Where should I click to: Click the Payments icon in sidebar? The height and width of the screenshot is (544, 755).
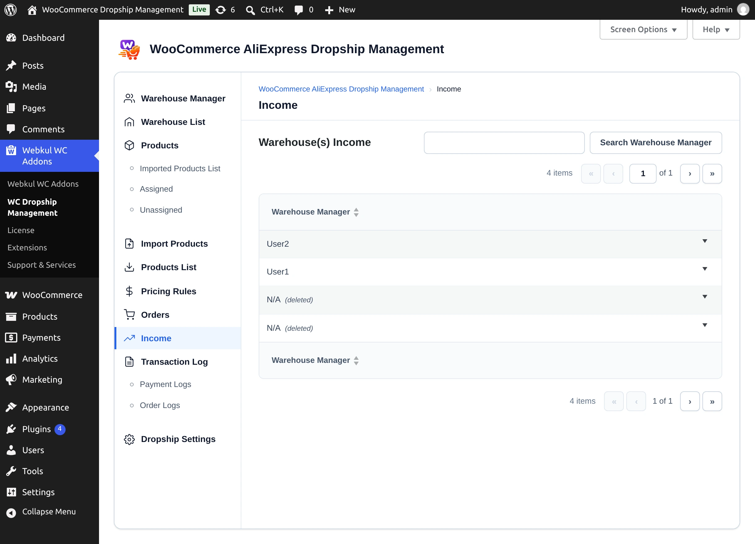pos(11,338)
